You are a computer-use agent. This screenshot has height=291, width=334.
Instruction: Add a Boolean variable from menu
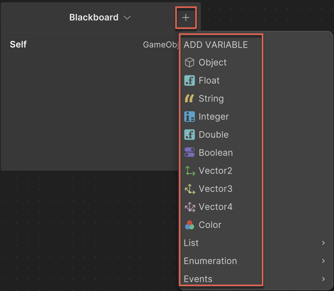click(216, 153)
